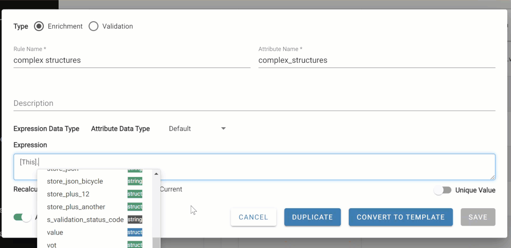Viewport: 511px width, 248px height.
Task: Click the struct badge beside store_plus_12
Action: tap(135, 194)
